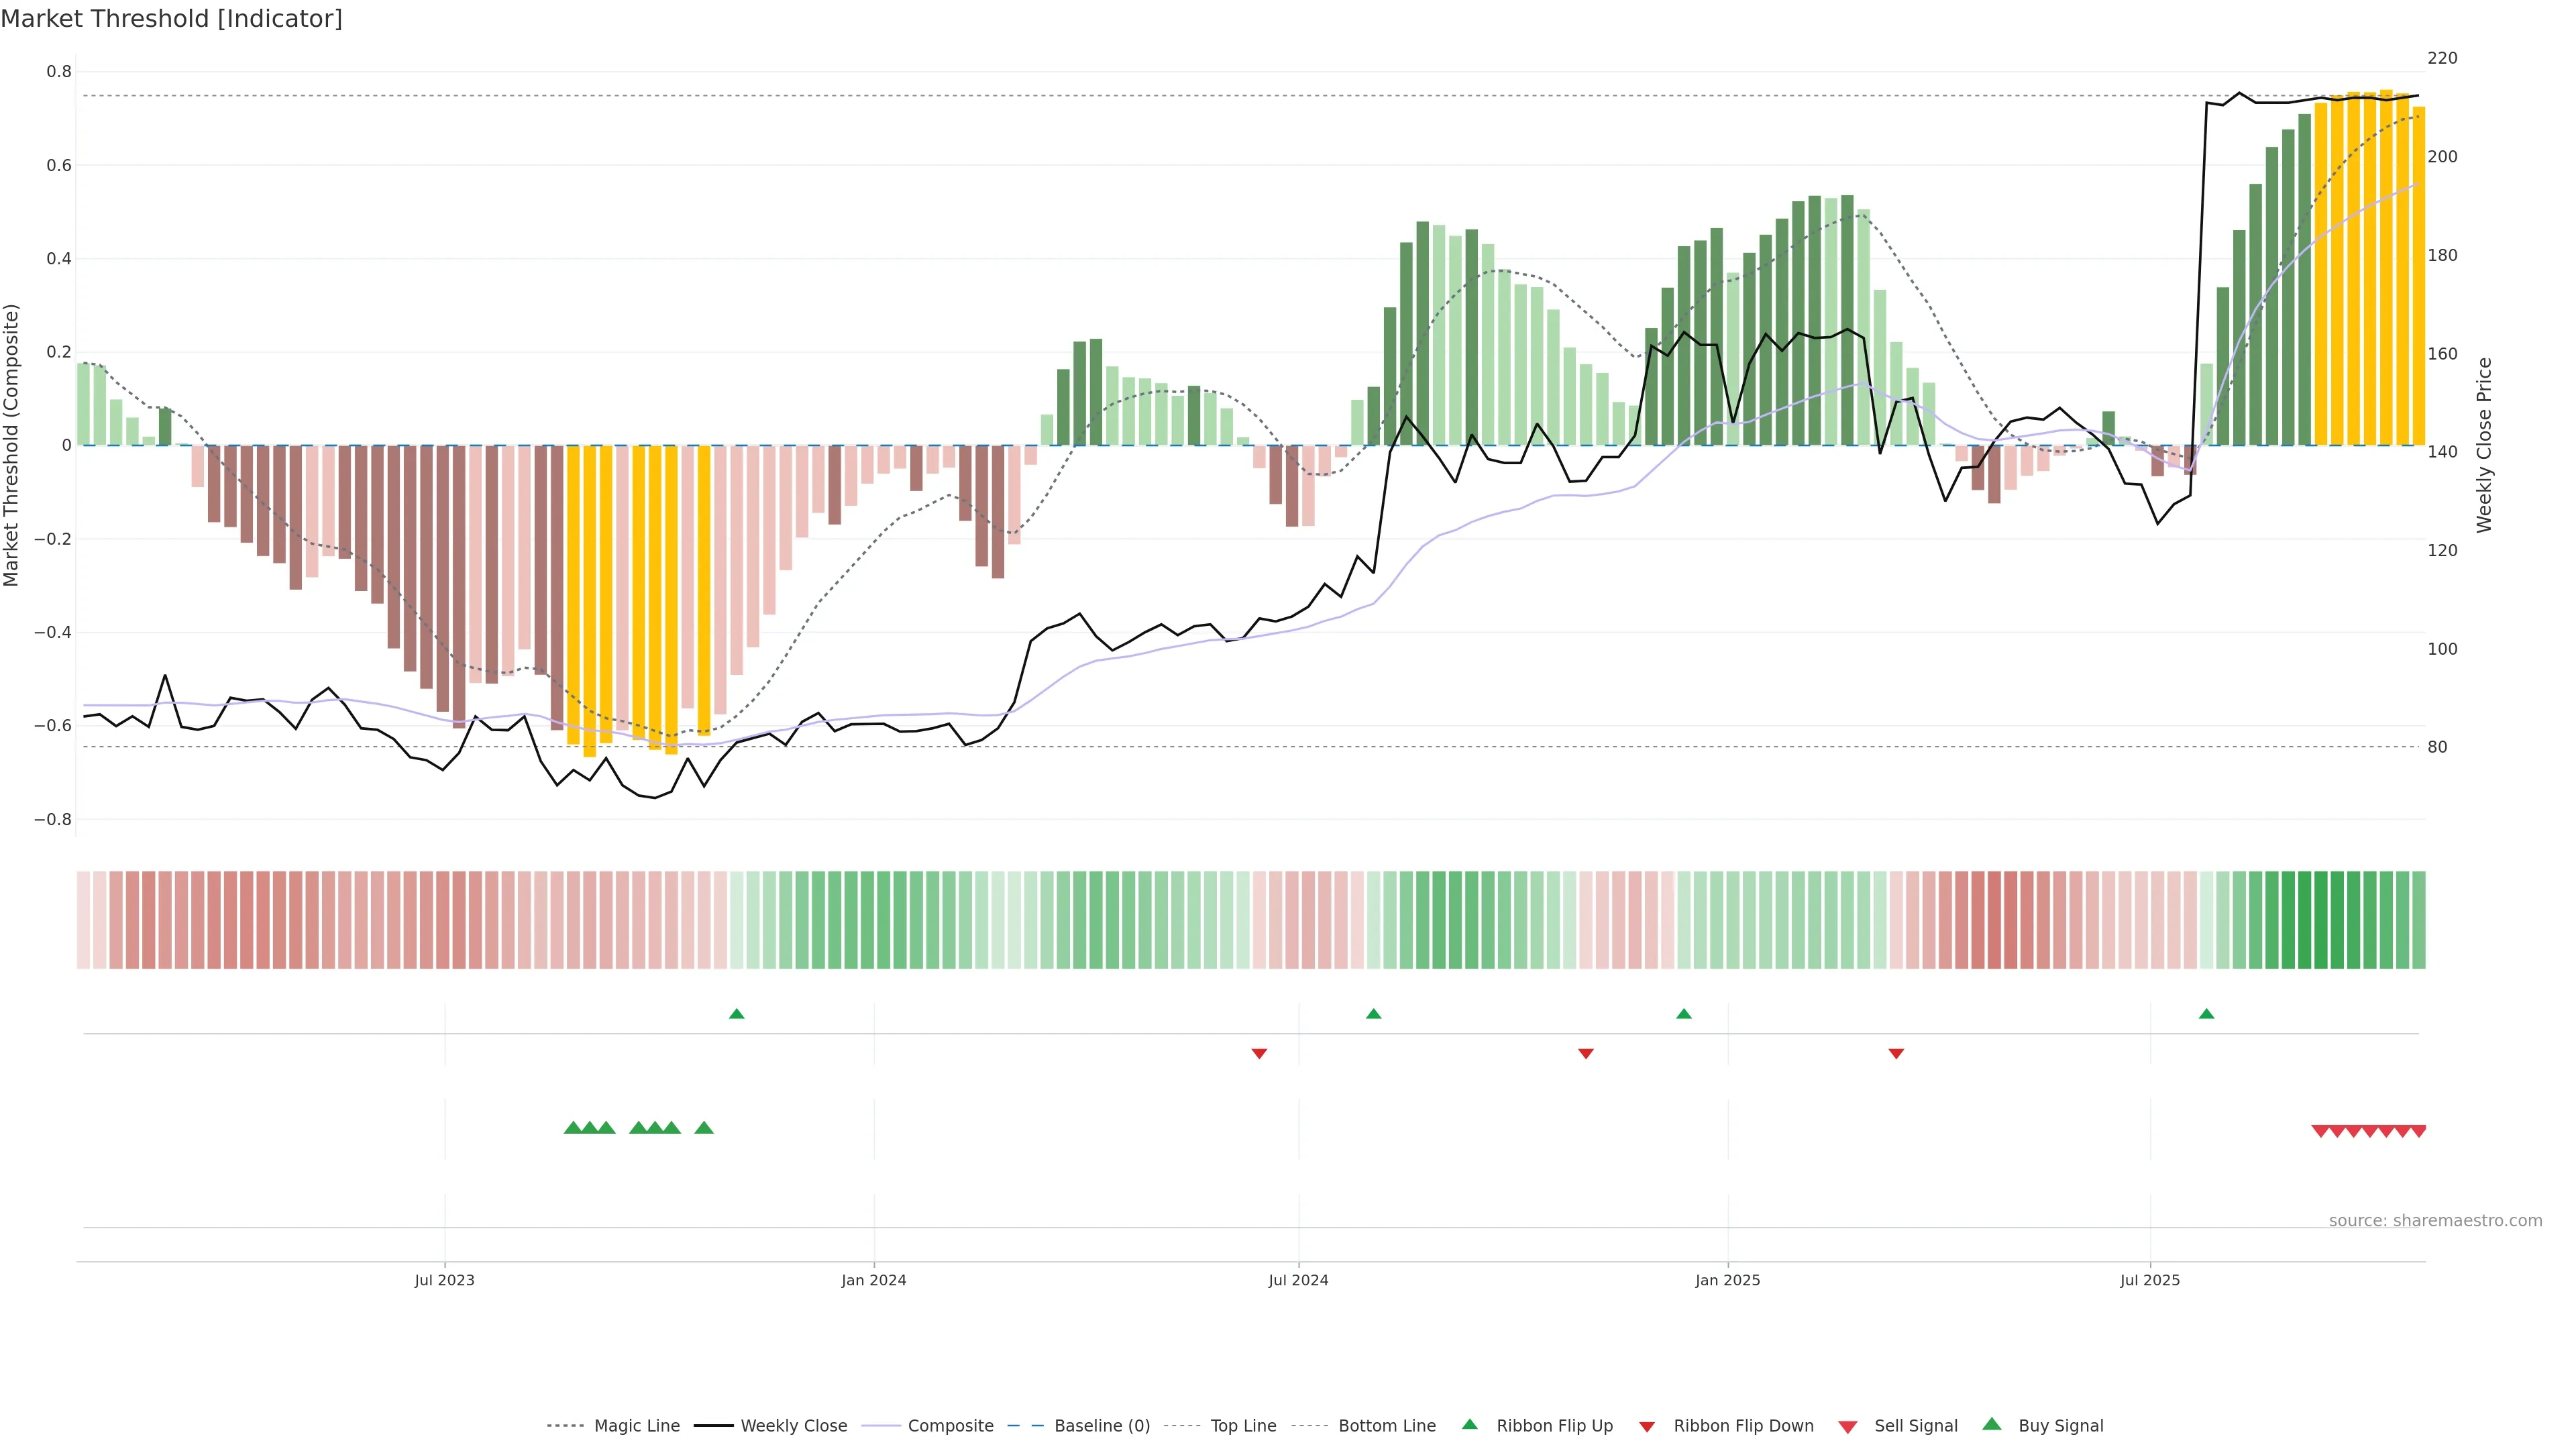Click Ribbon Flip Down legend marker
Screen dimensions: 2576x1449
tap(1646, 1426)
